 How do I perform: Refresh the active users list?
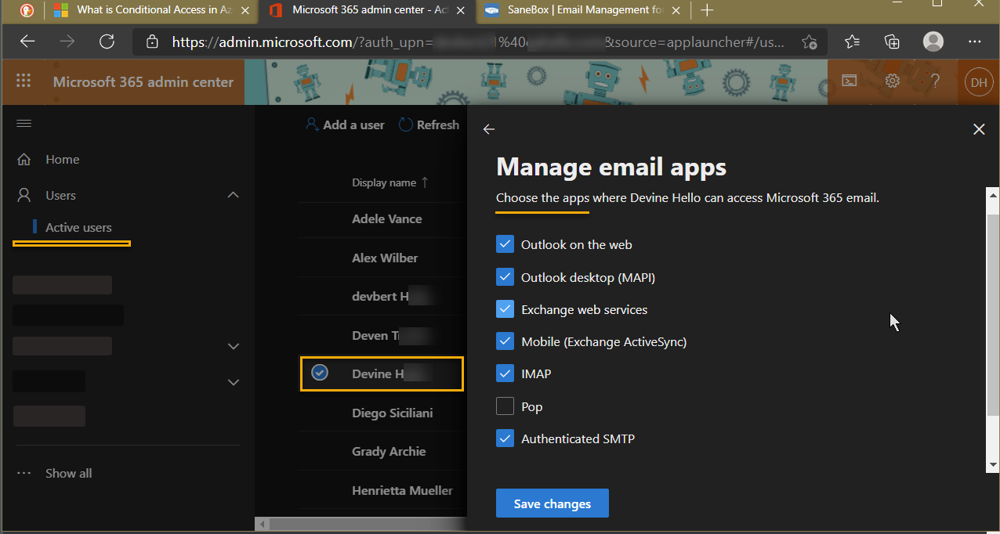(429, 124)
